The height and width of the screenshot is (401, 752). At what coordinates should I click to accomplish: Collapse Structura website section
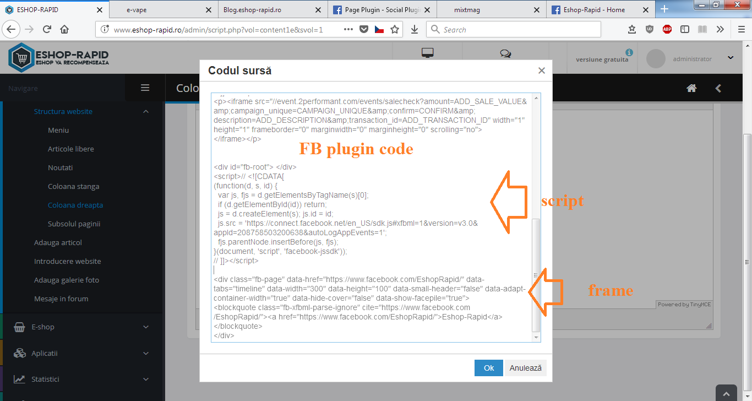point(146,111)
